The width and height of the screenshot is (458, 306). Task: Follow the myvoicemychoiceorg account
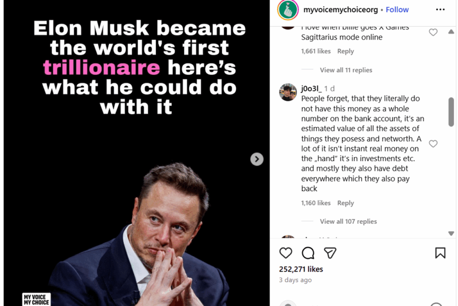pyautogui.click(x=397, y=9)
